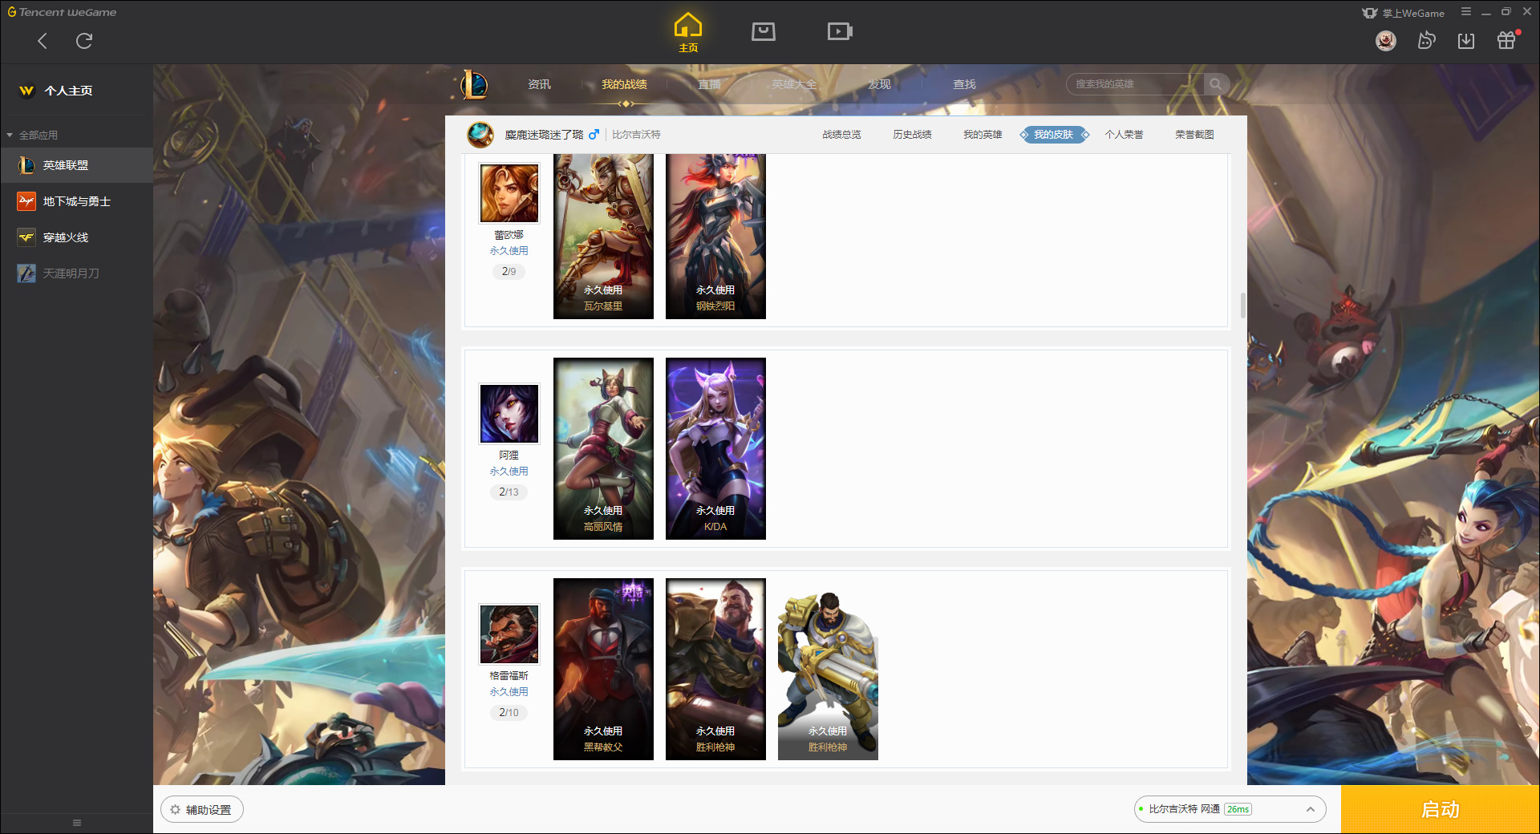Screen dimensions: 1540x834
Task: Open the 钢铁烈阳 skin card
Action: pos(715,237)
